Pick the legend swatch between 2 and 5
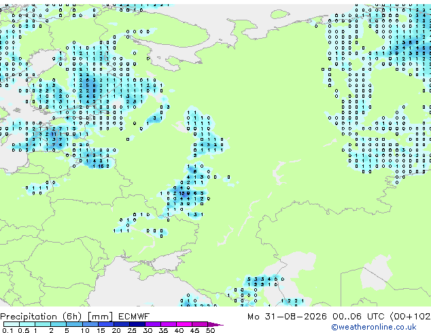This screenshot has height=333, width=431. (58, 324)
